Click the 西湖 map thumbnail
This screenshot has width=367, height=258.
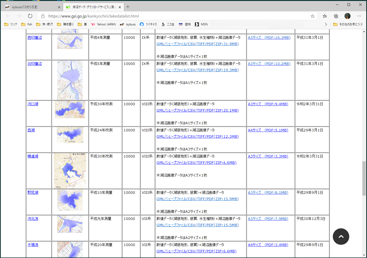[70, 135]
